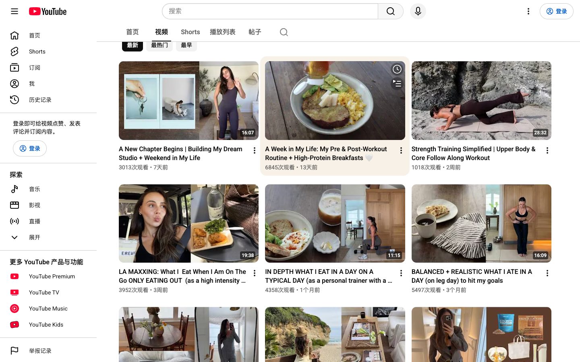
Task: Click the History (历史记录) clock icon
Action: coord(14,100)
